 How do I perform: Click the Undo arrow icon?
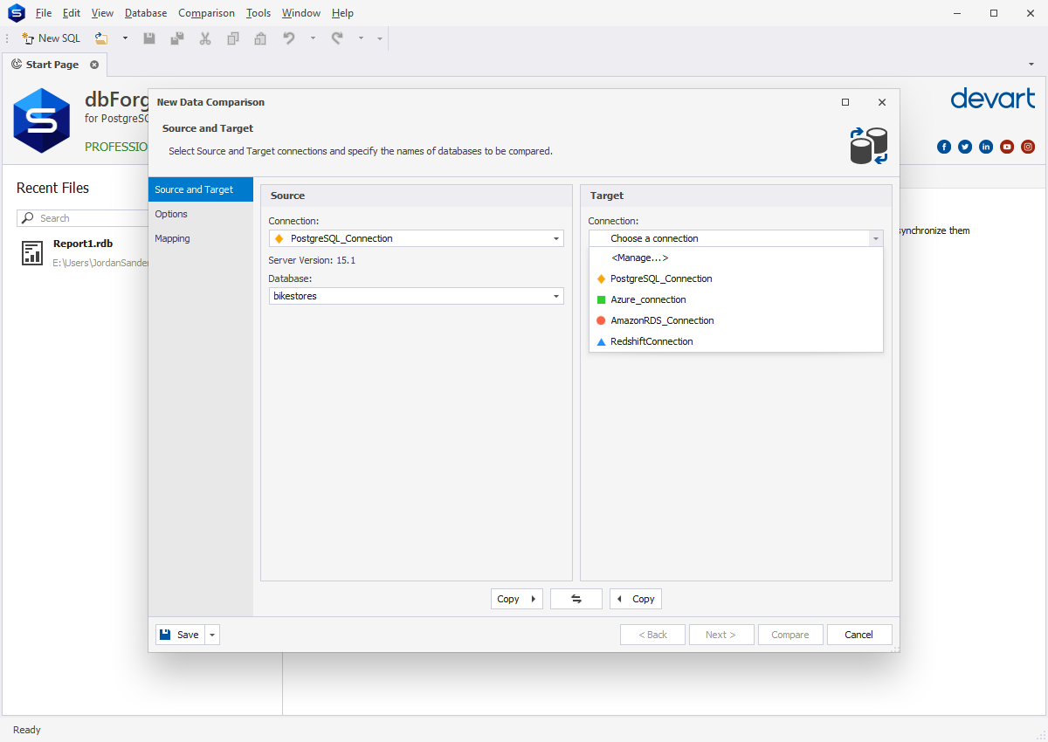(x=289, y=38)
